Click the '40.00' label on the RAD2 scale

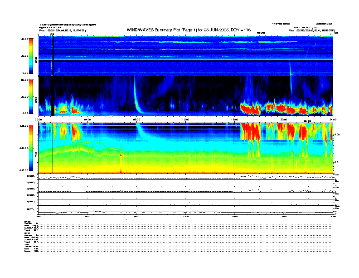[24, 39]
